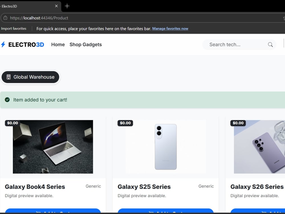Screen dimensions: 285x214
Task: Click the $0.00 badge on Galaxy Book4 card
Action: [13, 123]
